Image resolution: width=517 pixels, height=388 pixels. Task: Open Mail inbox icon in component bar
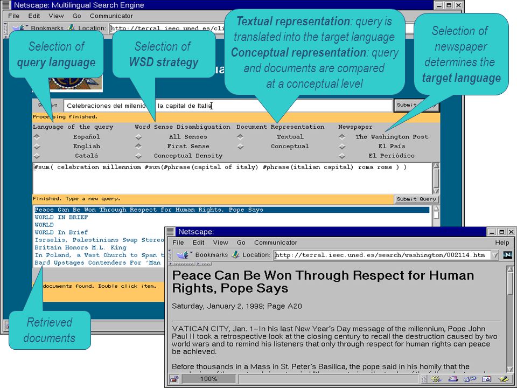[453, 379]
